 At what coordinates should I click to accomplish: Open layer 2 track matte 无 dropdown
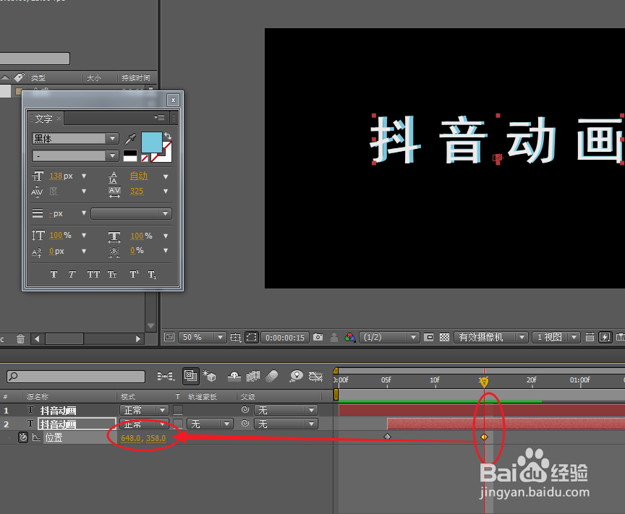click(x=210, y=424)
